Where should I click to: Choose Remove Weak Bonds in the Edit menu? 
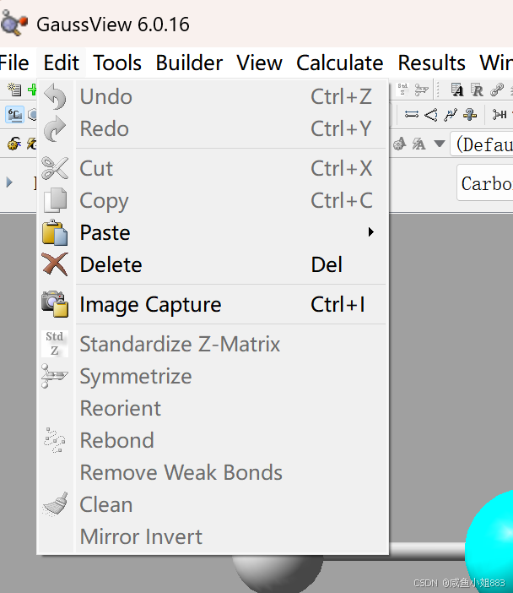pyautogui.click(x=213, y=473)
